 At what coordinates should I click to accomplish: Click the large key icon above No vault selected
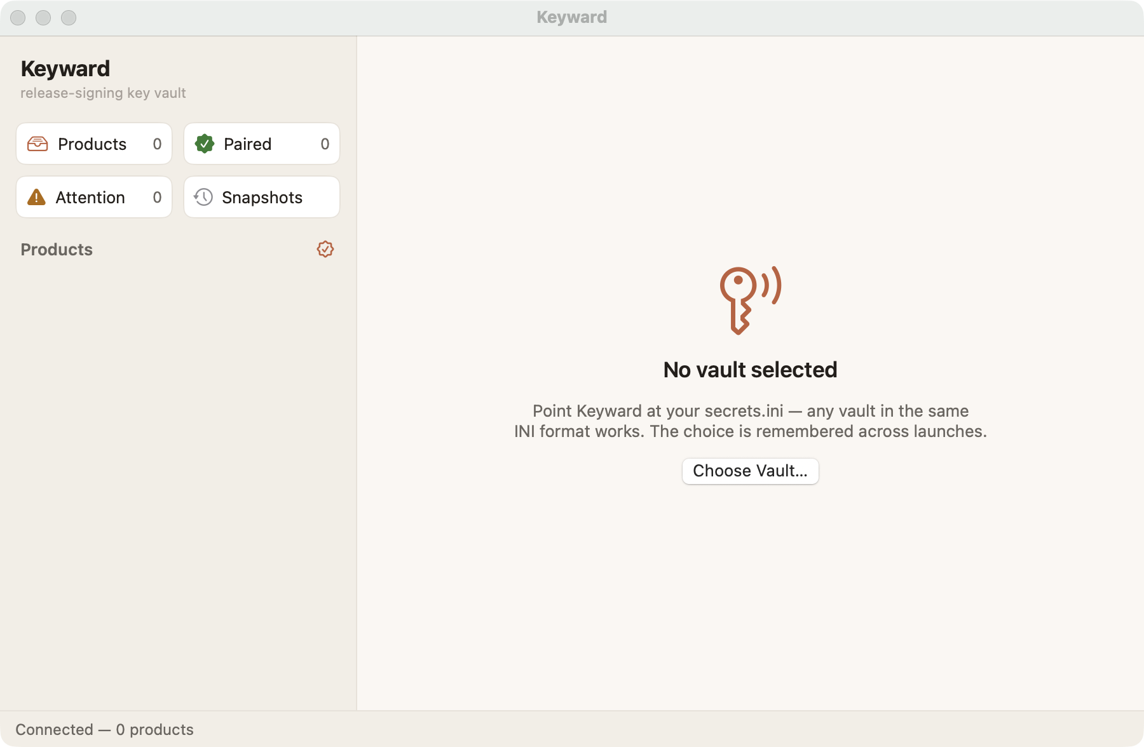tap(750, 300)
